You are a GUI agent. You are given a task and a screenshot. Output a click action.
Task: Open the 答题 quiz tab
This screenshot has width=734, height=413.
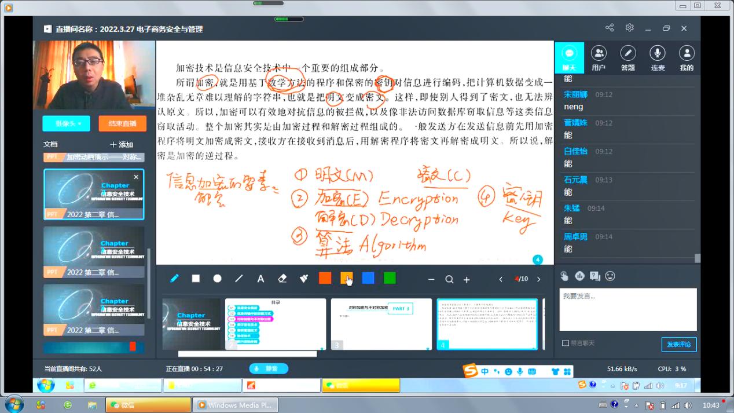point(627,58)
